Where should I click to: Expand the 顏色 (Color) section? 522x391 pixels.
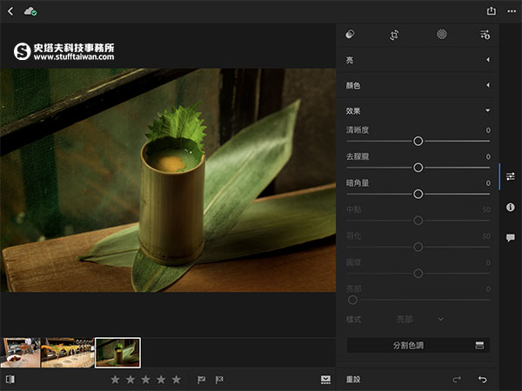point(418,85)
